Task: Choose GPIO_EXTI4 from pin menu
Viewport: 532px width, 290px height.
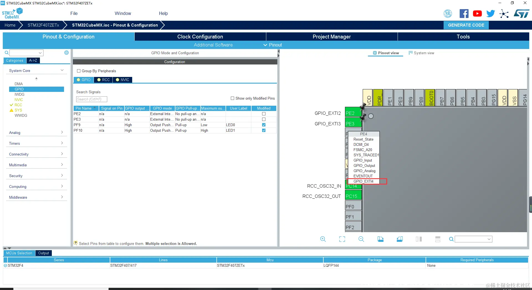Action: [364, 181]
